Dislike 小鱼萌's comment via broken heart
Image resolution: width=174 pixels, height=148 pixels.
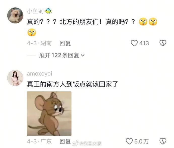pyautogui.click(x=163, y=43)
